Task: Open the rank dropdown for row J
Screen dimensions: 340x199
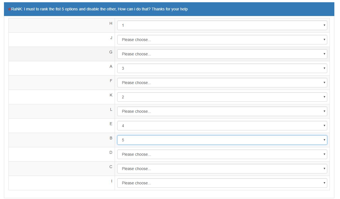Action: [222, 40]
